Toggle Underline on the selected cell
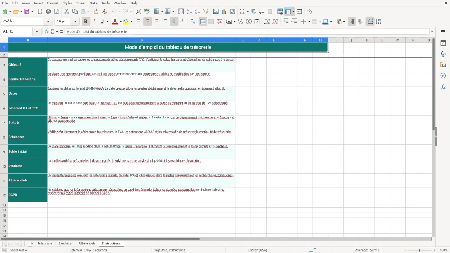Image resolution: width=450 pixels, height=253 pixels. 102,22
